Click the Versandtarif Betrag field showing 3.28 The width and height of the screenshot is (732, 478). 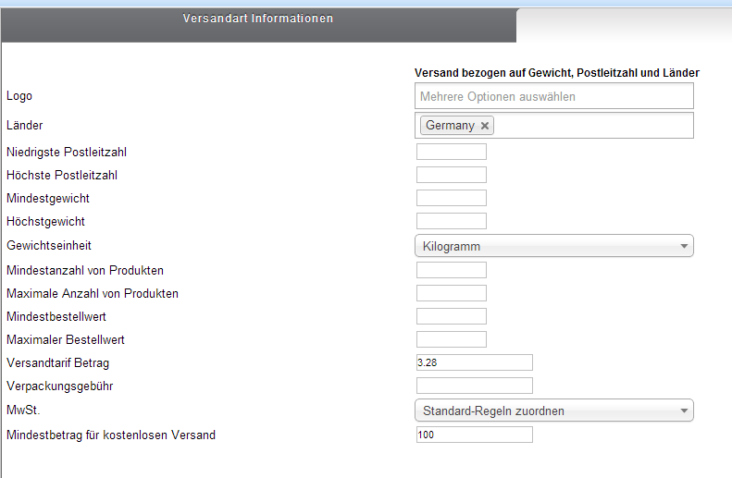474,362
